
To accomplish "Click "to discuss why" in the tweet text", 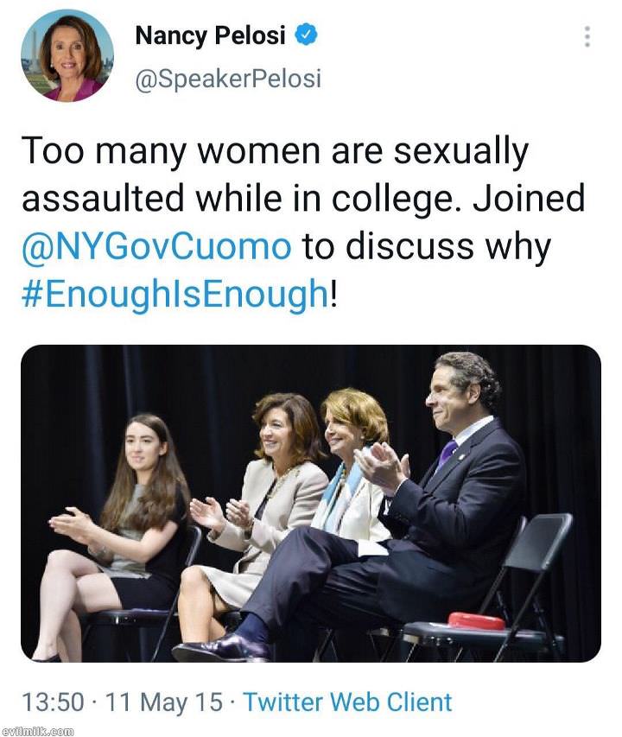I will 425,247.
